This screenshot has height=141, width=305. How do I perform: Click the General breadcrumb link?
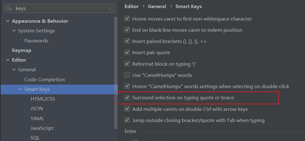pos(157,6)
